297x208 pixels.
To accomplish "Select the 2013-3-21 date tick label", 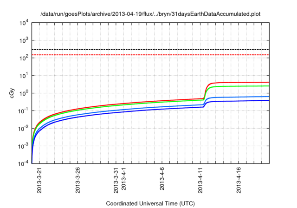I will tap(39, 180).
